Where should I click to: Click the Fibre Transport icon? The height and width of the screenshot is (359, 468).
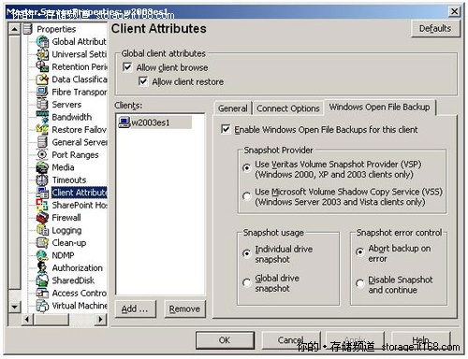42,92
